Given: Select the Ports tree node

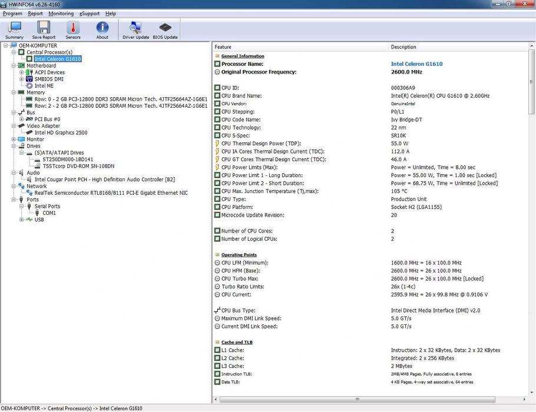Looking at the screenshot, I should coord(32,200).
